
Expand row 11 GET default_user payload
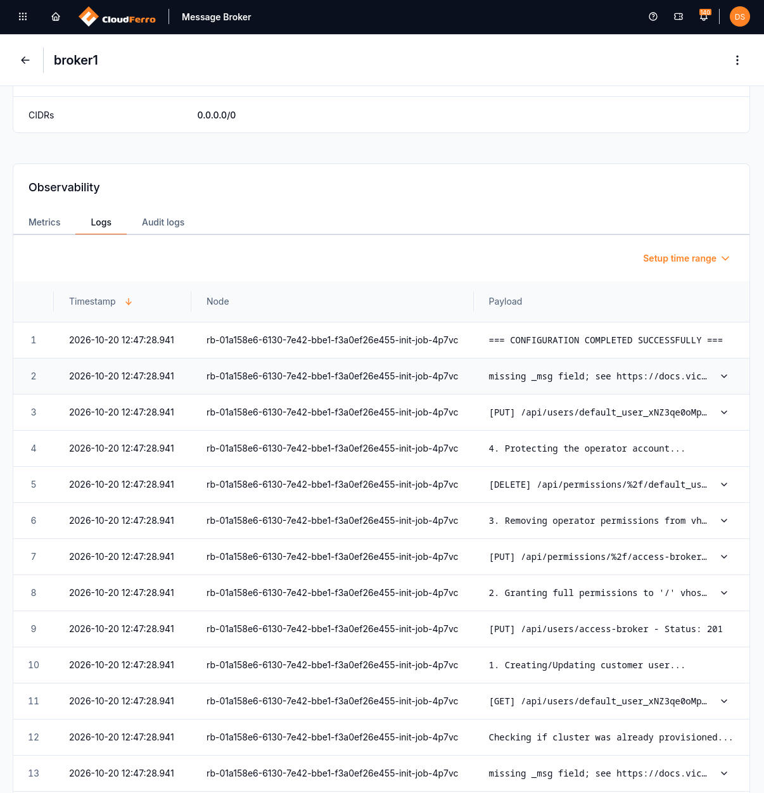coord(724,701)
